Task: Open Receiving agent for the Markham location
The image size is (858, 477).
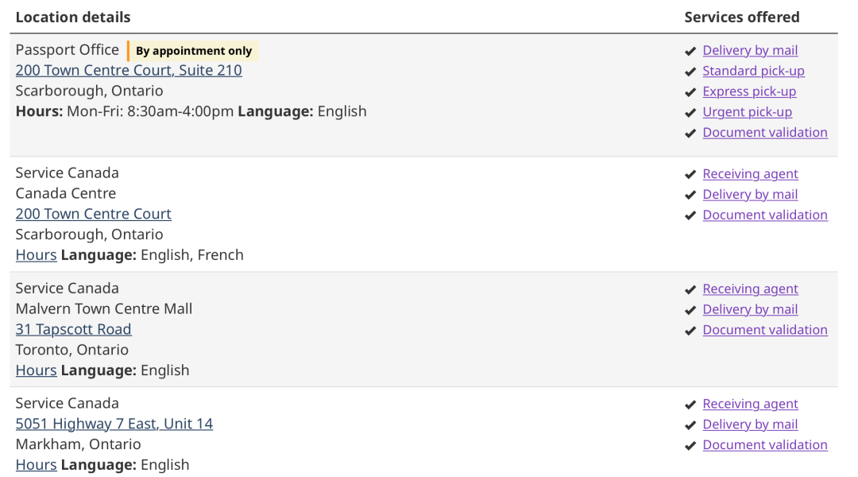Action: [750, 404]
